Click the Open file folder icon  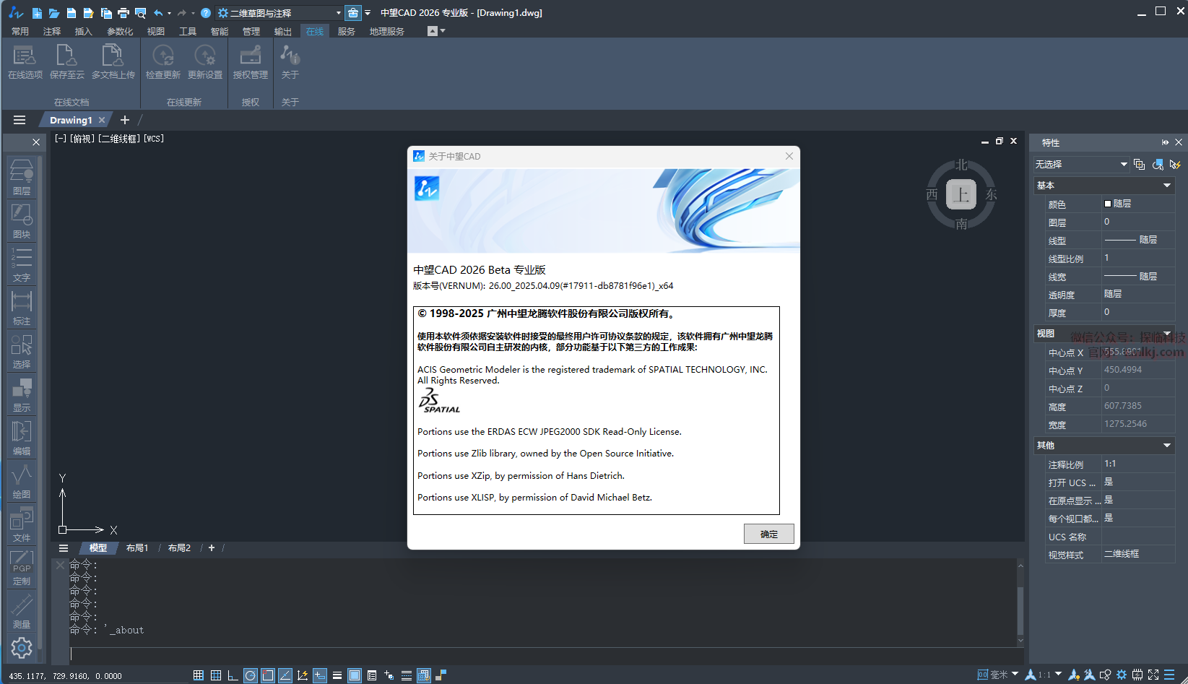coord(54,13)
